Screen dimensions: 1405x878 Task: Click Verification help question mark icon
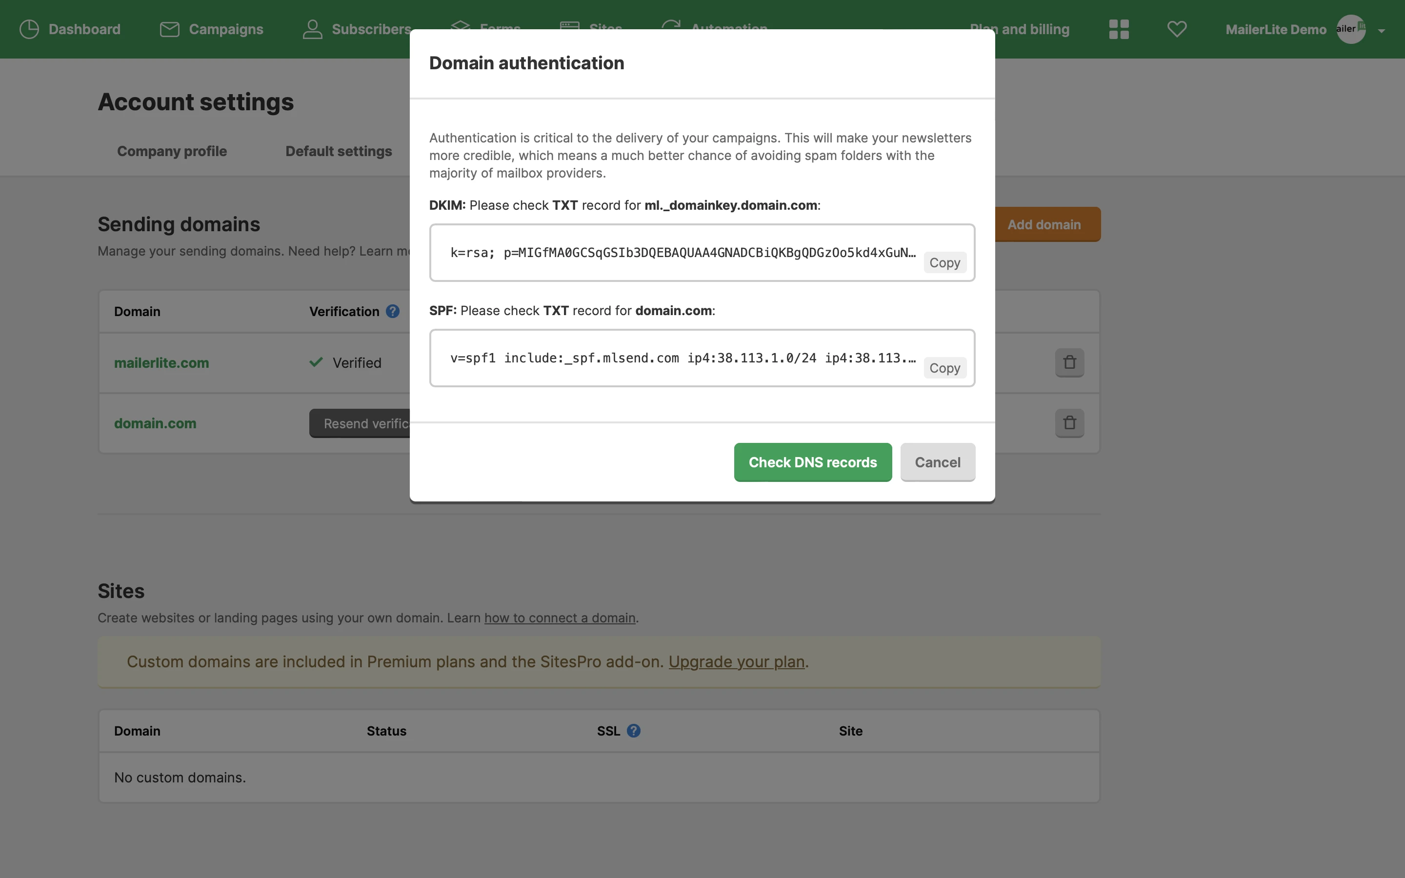(x=392, y=311)
